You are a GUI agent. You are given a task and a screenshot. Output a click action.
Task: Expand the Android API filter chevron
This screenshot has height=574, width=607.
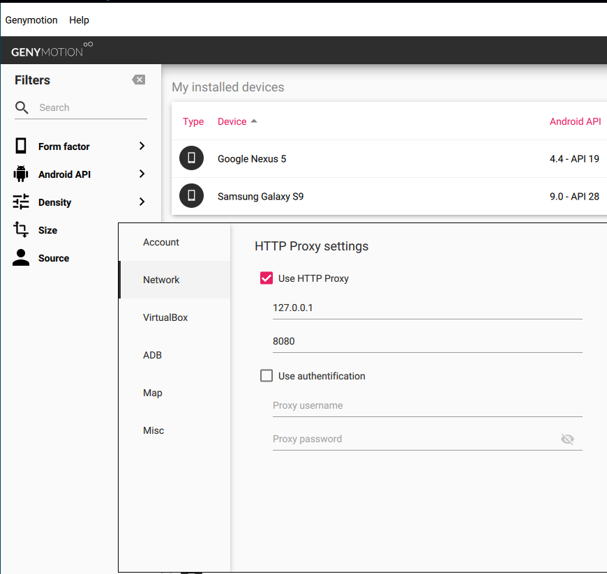click(142, 174)
